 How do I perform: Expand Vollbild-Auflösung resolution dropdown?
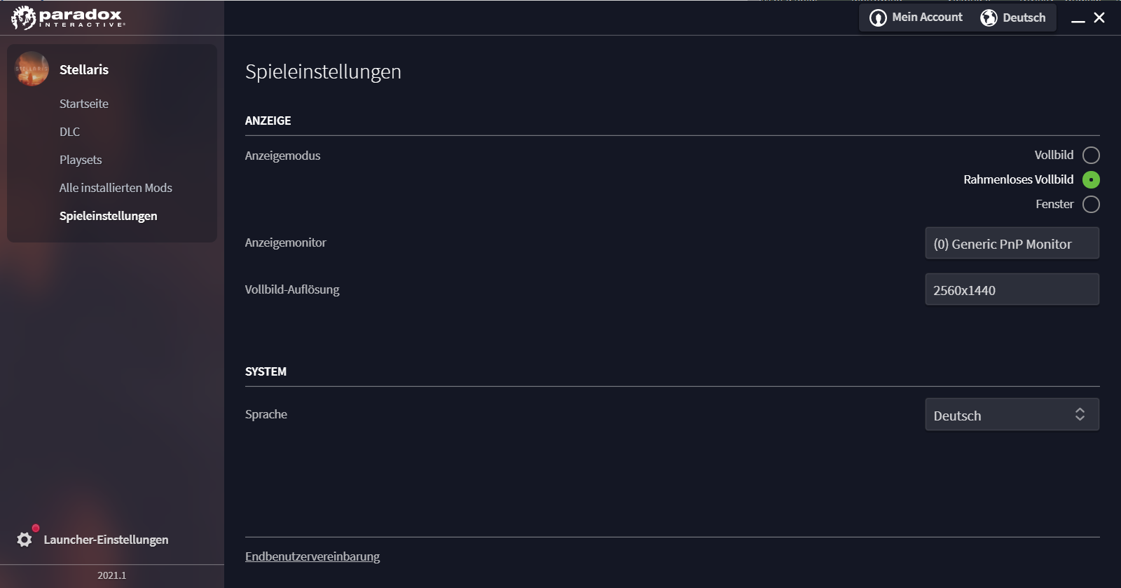tap(1012, 289)
